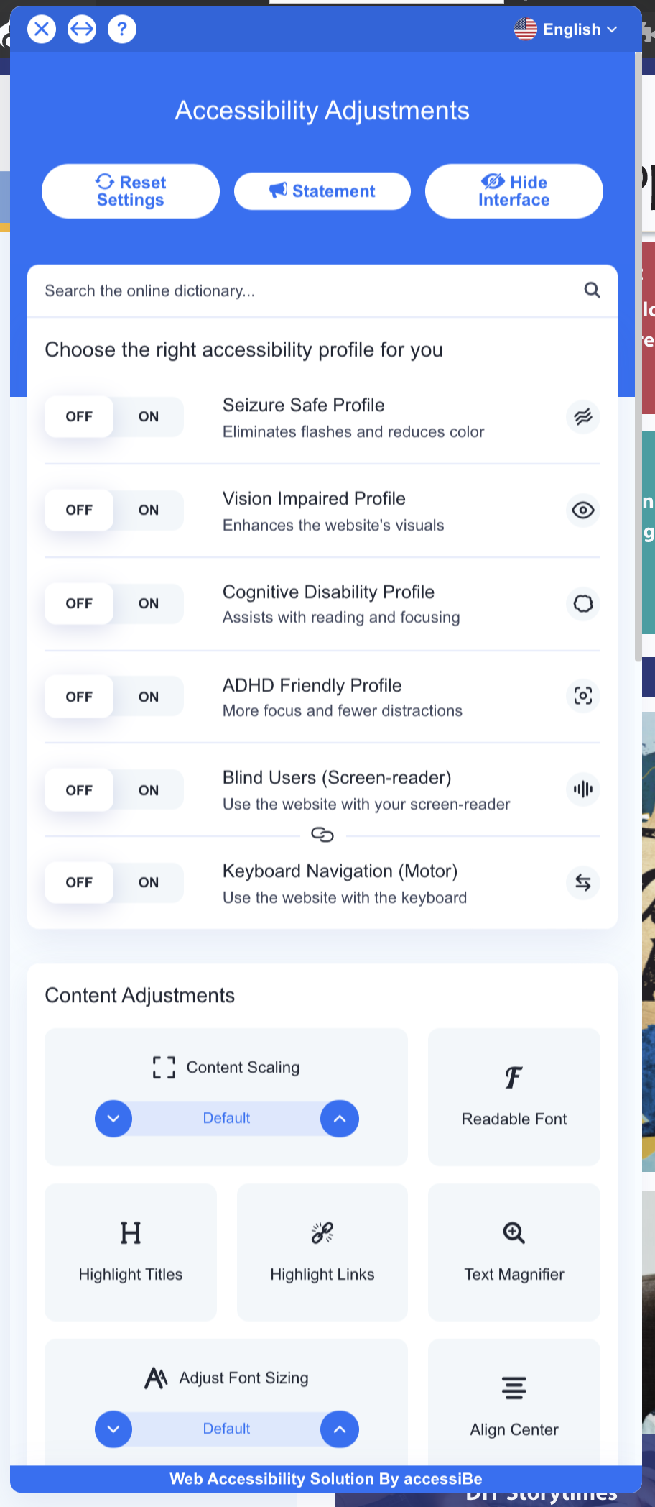Turn ON the Seizure Safe Profile
The image size is (655, 1507).
(149, 416)
